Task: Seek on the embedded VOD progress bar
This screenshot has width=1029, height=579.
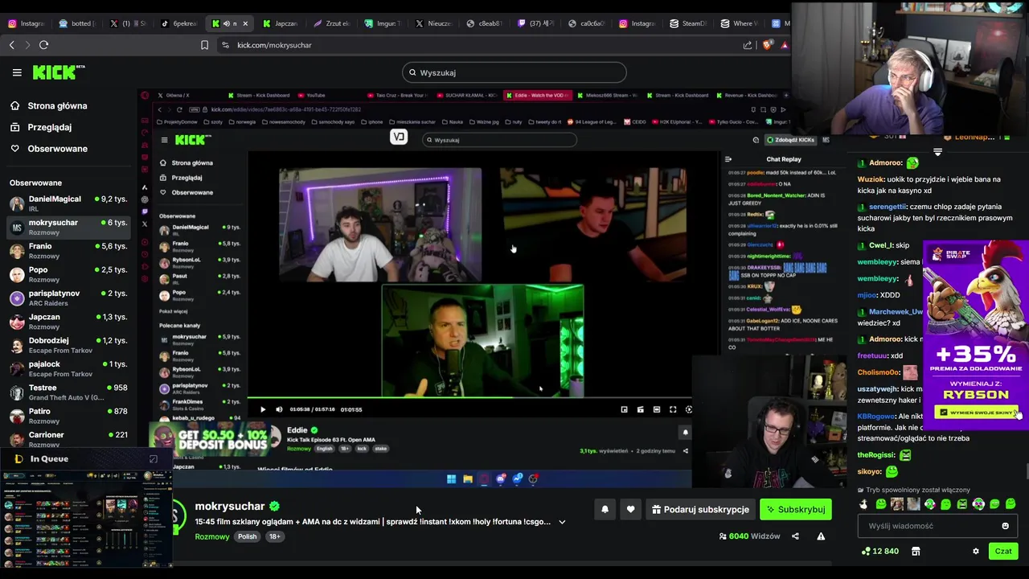Action: pos(469,397)
